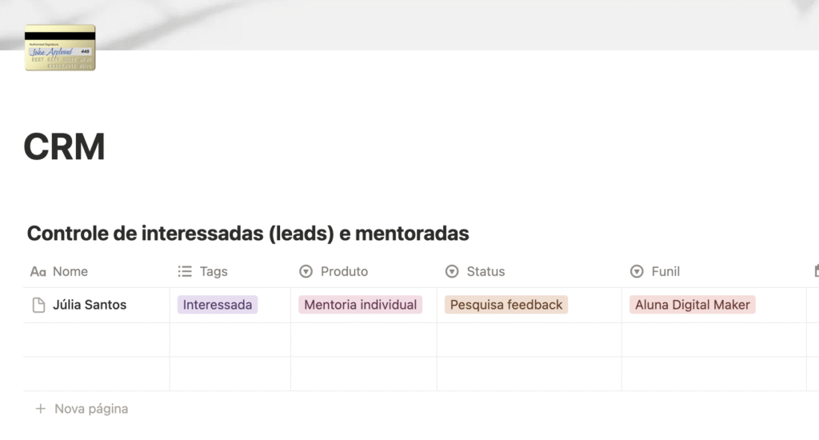The width and height of the screenshot is (819, 440).
Task: Click the list icon in Tags header
Action: pos(185,272)
